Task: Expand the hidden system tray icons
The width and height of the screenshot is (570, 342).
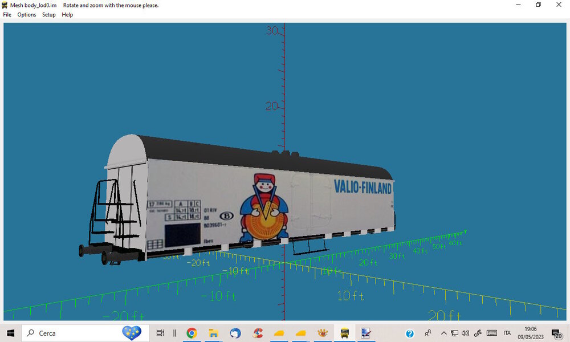Action: pos(443,333)
